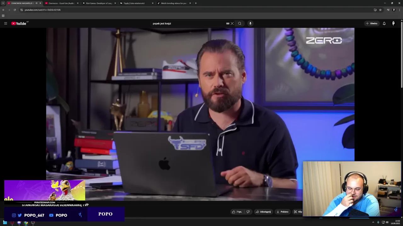The image size is (403, 226).
Task: Open the Windows Start menu
Action: point(5,223)
